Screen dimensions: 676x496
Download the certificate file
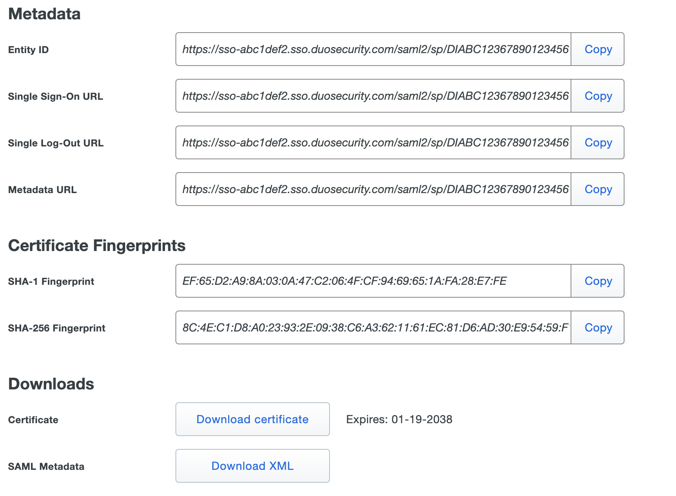(252, 419)
